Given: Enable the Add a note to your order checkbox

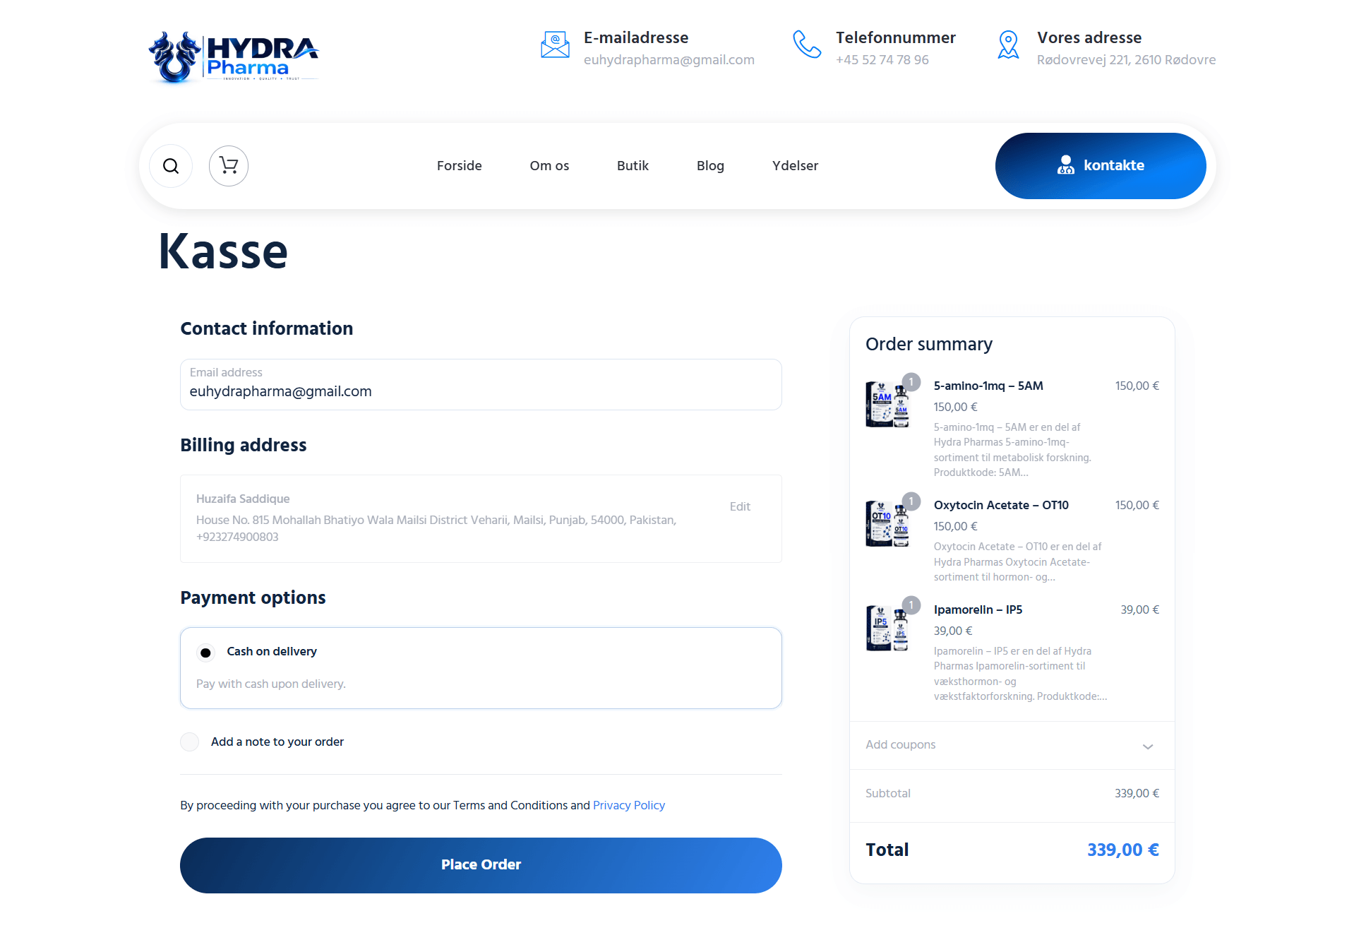Looking at the screenshot, I should point(189,742).
